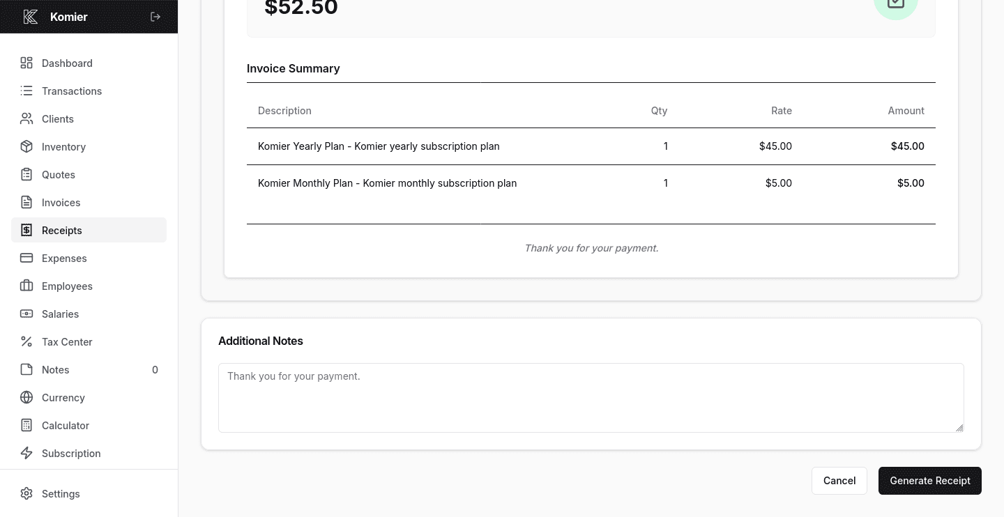Click the Tax Center percent icon
This screenshot has width=1004, height=517.
click(26, 341)
